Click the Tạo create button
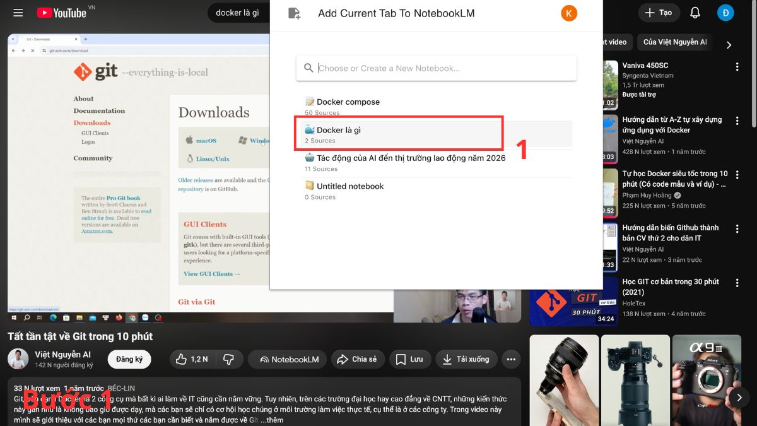 (659, 13)
